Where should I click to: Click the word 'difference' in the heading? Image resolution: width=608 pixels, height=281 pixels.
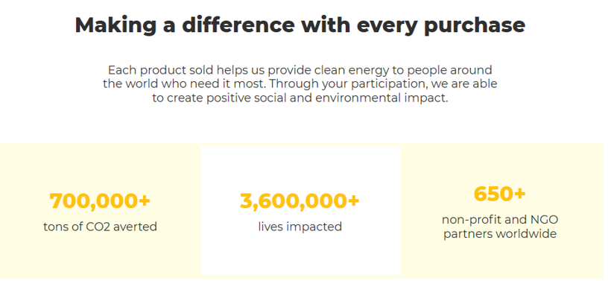click(x=239, y=24)
